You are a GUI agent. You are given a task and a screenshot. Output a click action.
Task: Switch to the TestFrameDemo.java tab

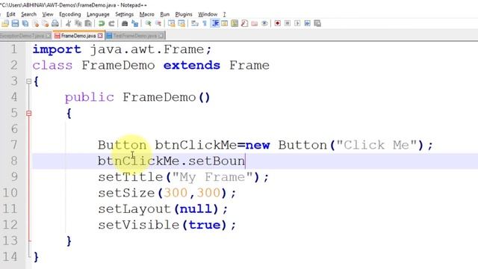click(134, 36)
